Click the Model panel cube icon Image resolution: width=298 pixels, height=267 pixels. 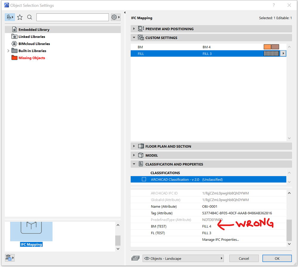140,155
